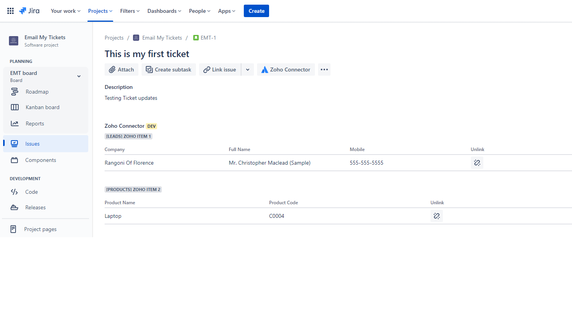Click the Create subtask button

click(169, 70)
